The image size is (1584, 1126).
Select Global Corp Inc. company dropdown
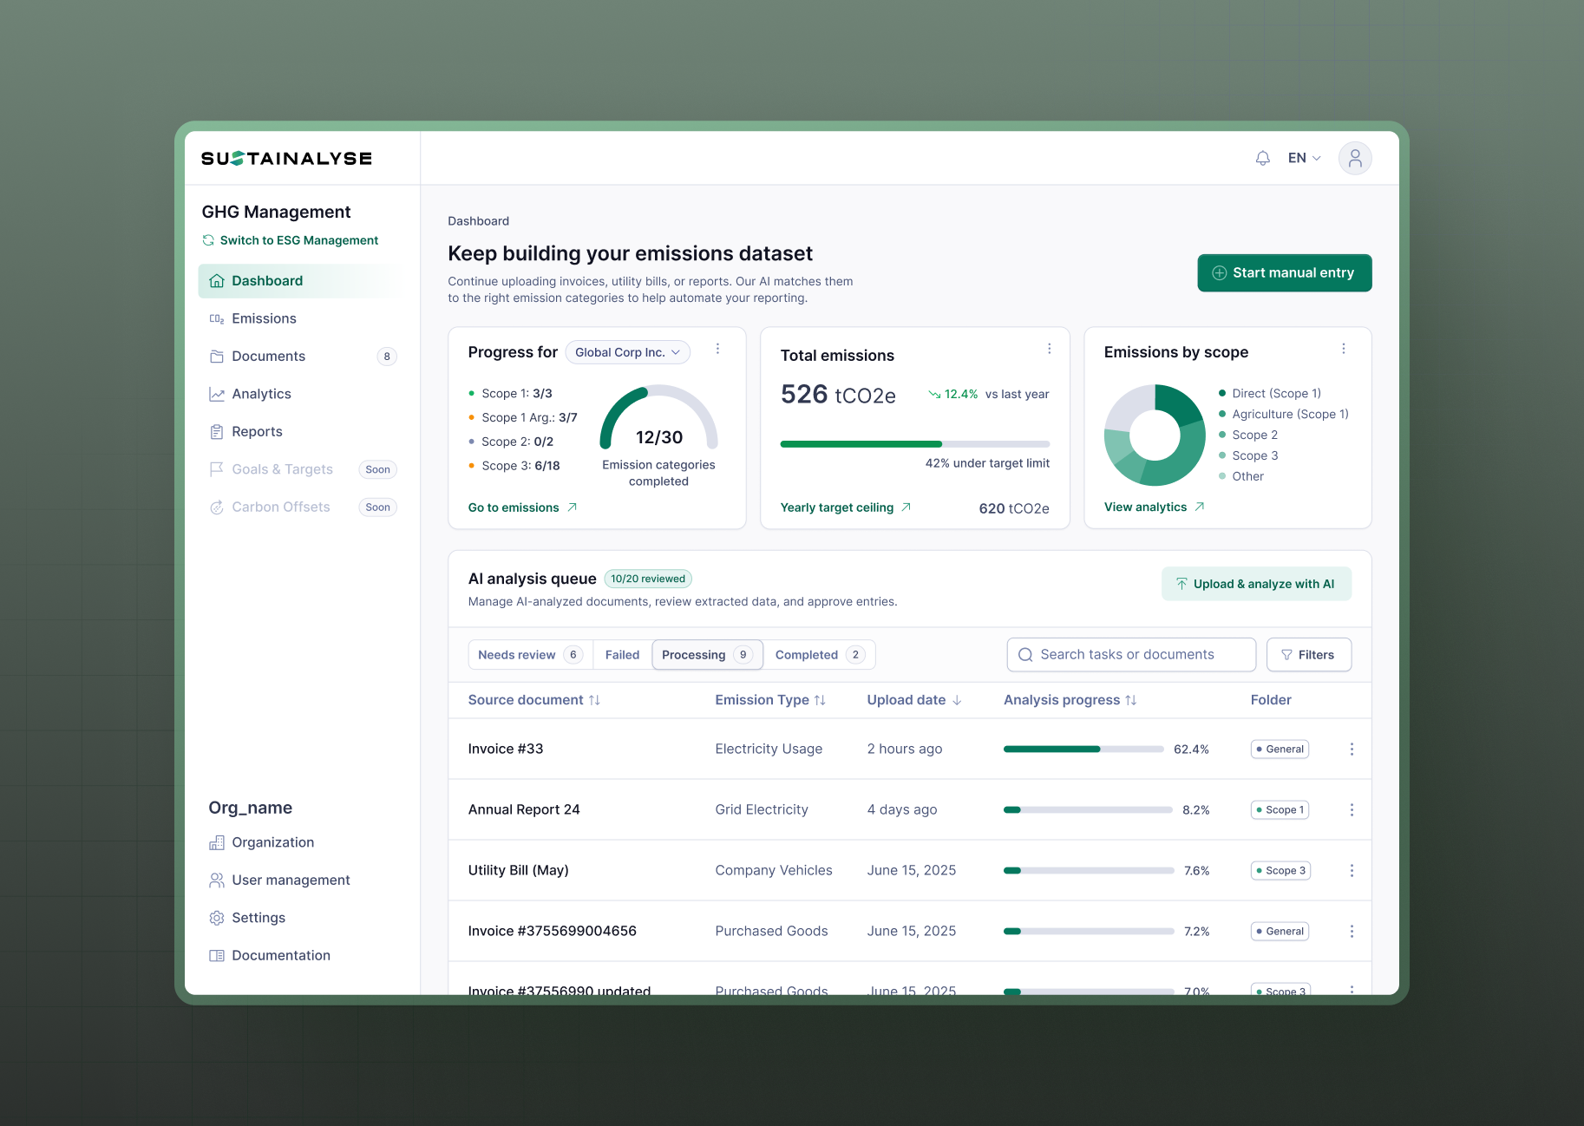tap(628, 352)
